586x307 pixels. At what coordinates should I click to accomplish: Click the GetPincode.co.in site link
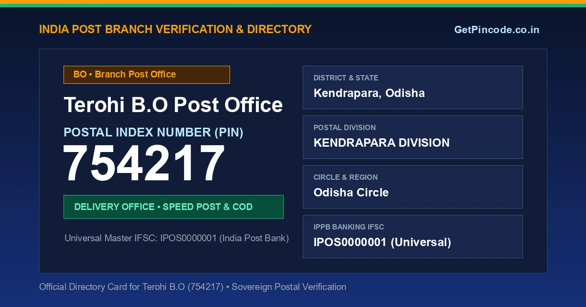[497, 29]
